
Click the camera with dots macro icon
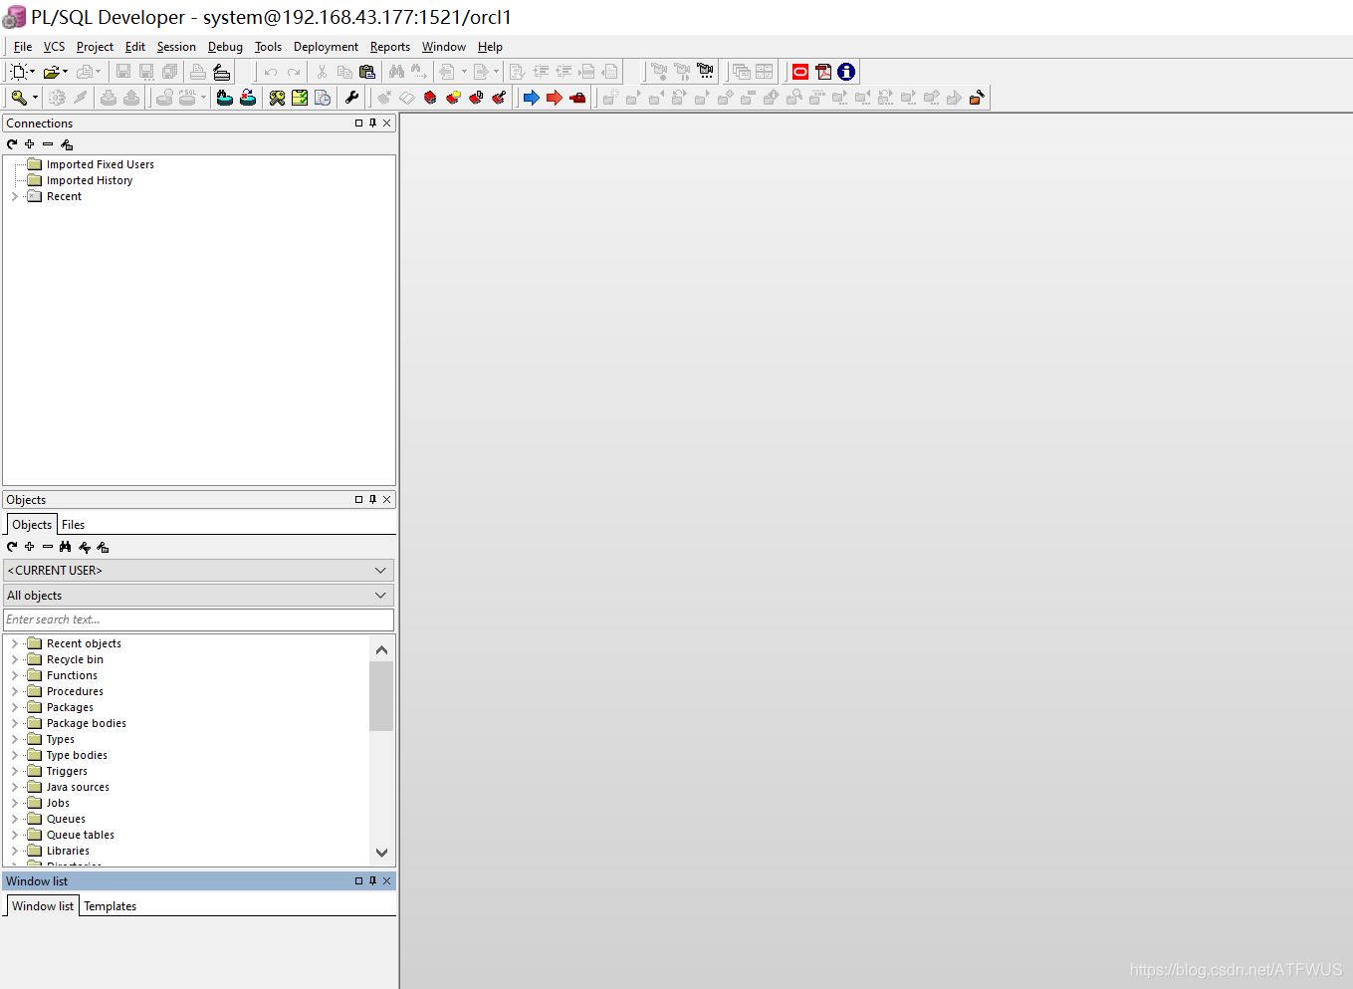pos(706,72)
